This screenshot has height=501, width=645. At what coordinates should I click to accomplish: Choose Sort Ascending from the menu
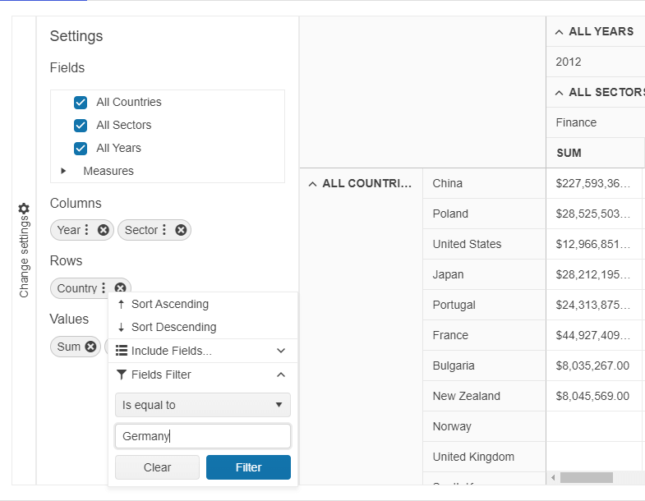[170, 304]
